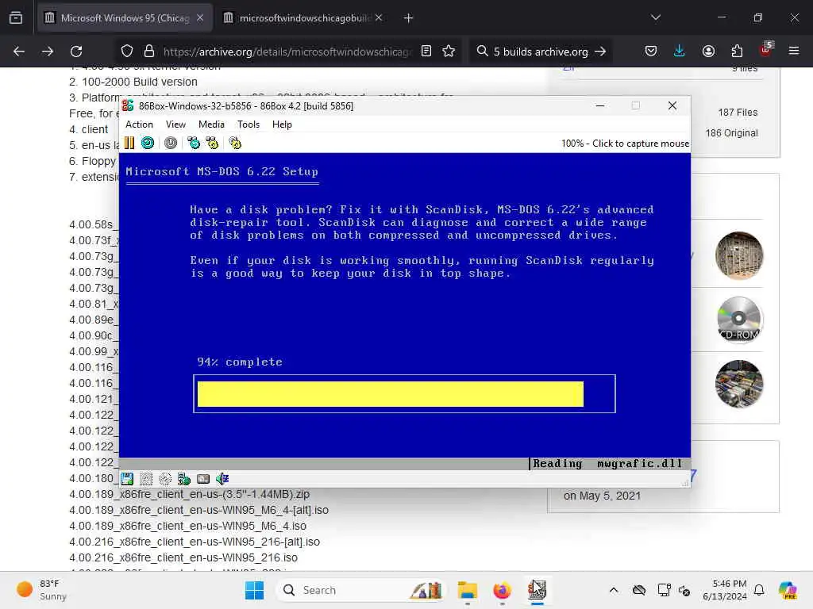
Task: Hard reset the 86Box machine
Action: (x=148, y=143)
